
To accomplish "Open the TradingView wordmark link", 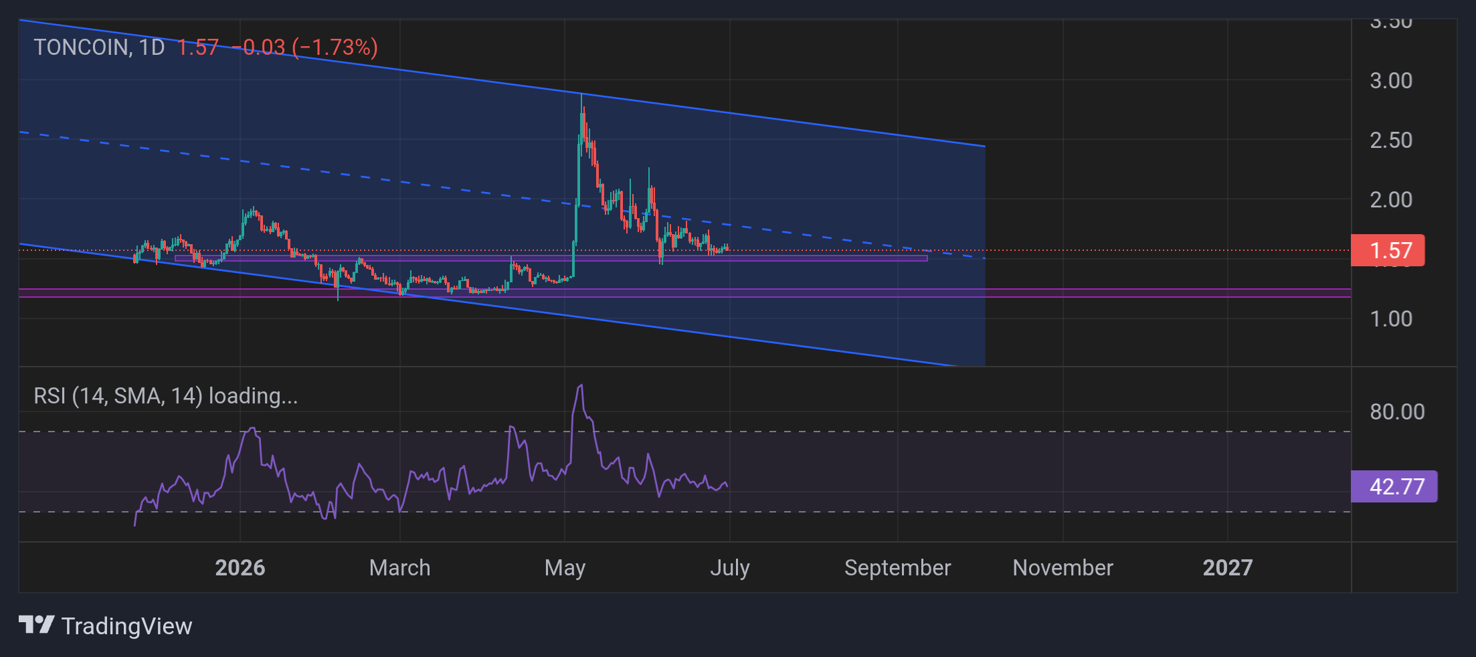I will pyautogui.click(x=126, y=626).
